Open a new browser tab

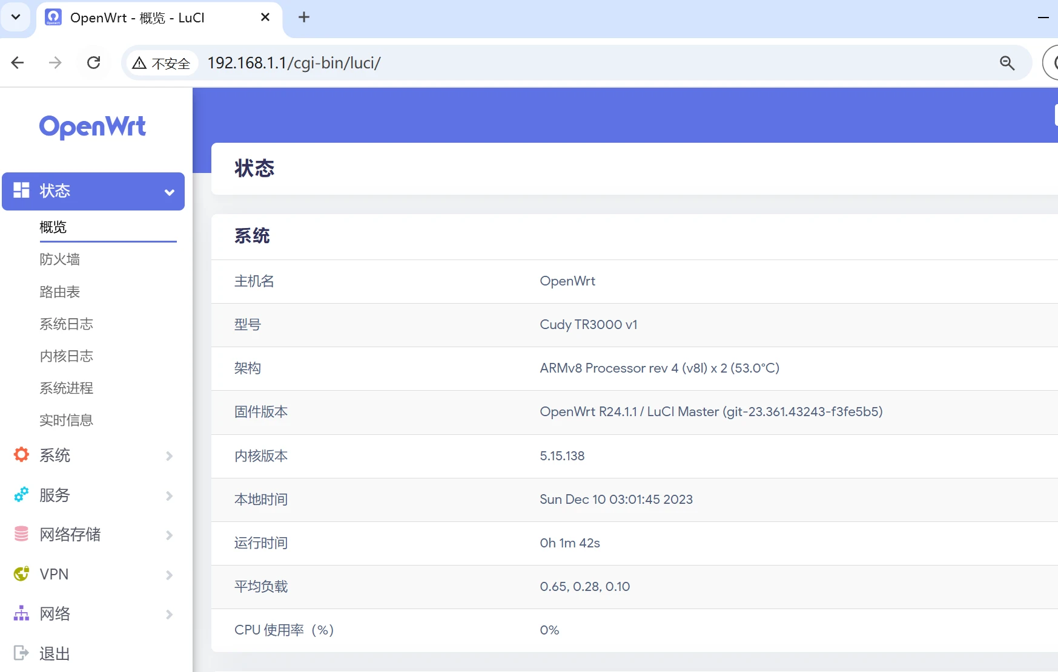[304, 18]
